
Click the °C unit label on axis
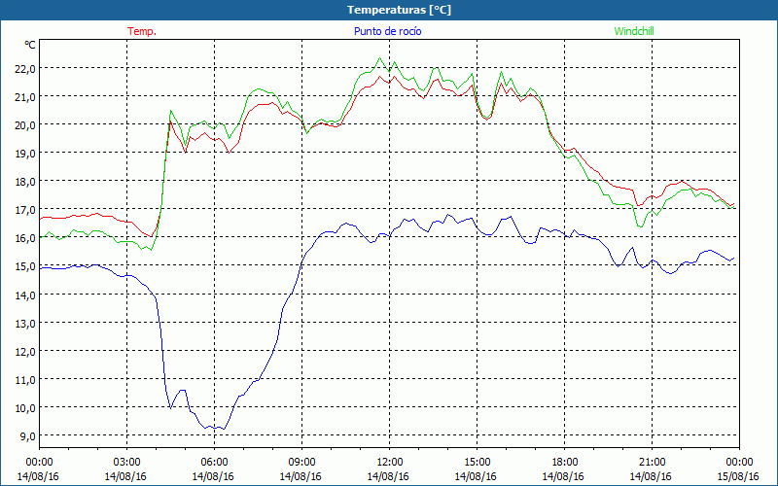30,45
